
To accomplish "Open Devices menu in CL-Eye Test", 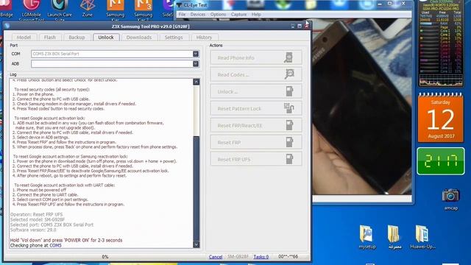I will (198, 15).
